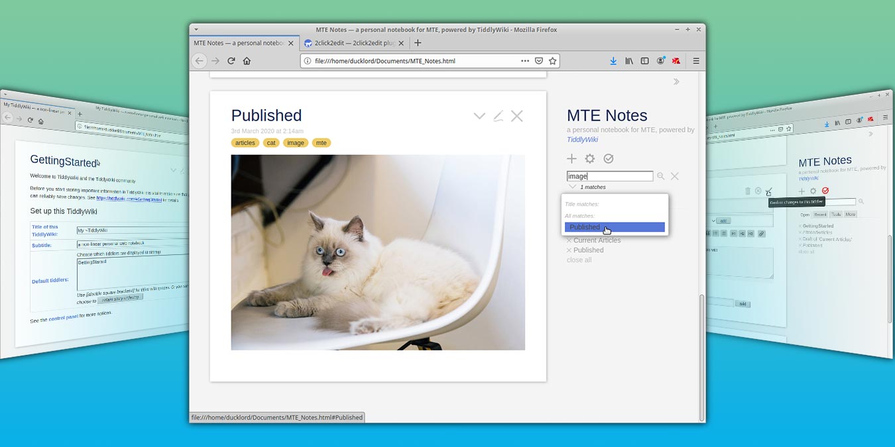The height and width of the screenshot is (447, 895).
Task: Save wiki changes using the checkmark icon
Action: (608, 158)
